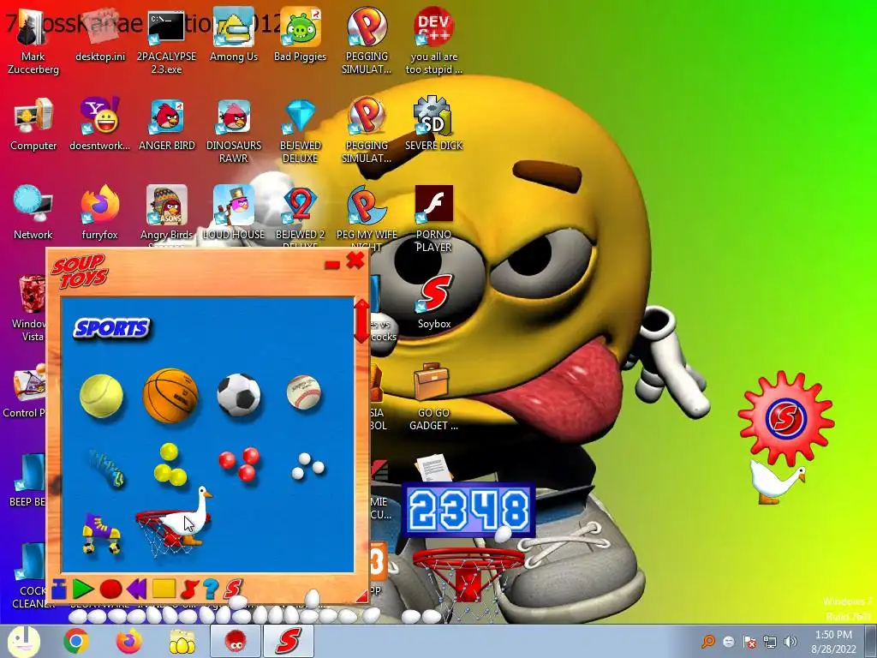Select the Dev-C++ 'you all are too stupid' icon
The height and width of the screenshot is (658, 877).
tap(433, 42)
